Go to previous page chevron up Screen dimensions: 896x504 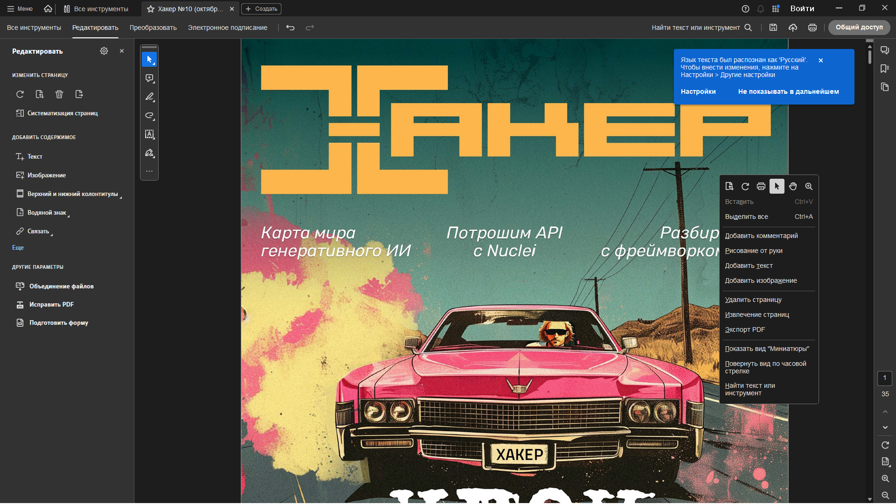point(885,412)
